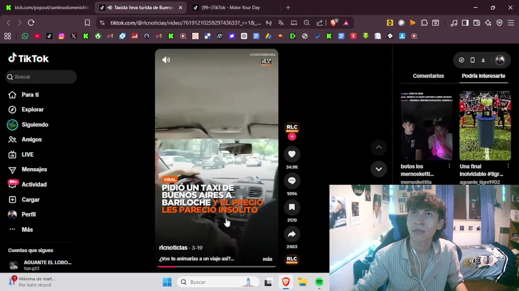Switch to the Comentarios tab
This screenshot has height=291, width=519.
(x=428, y=76)
